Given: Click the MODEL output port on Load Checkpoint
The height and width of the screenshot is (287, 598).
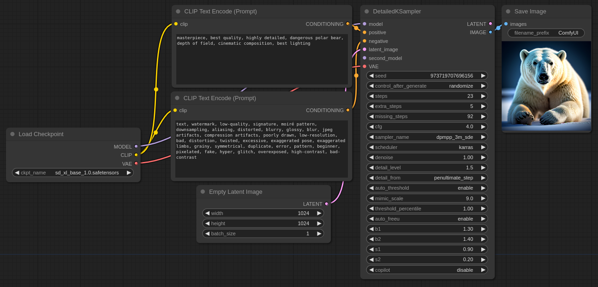Looking at the screenshot, I should (x=136, y=146).
